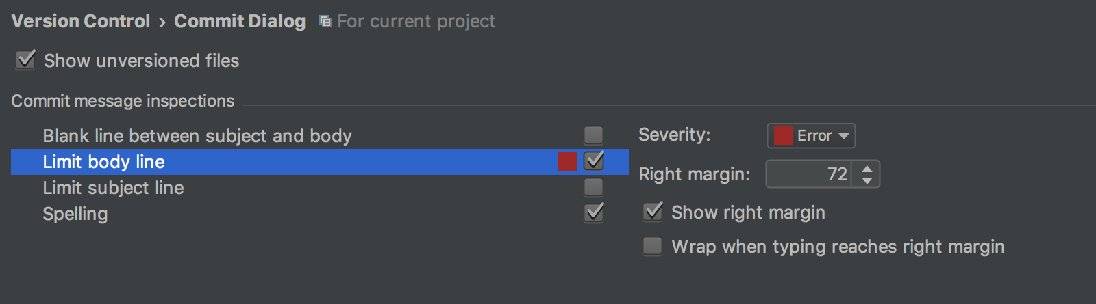
Task: Disable the Spelling inspection checkbox
Action: 594,212
